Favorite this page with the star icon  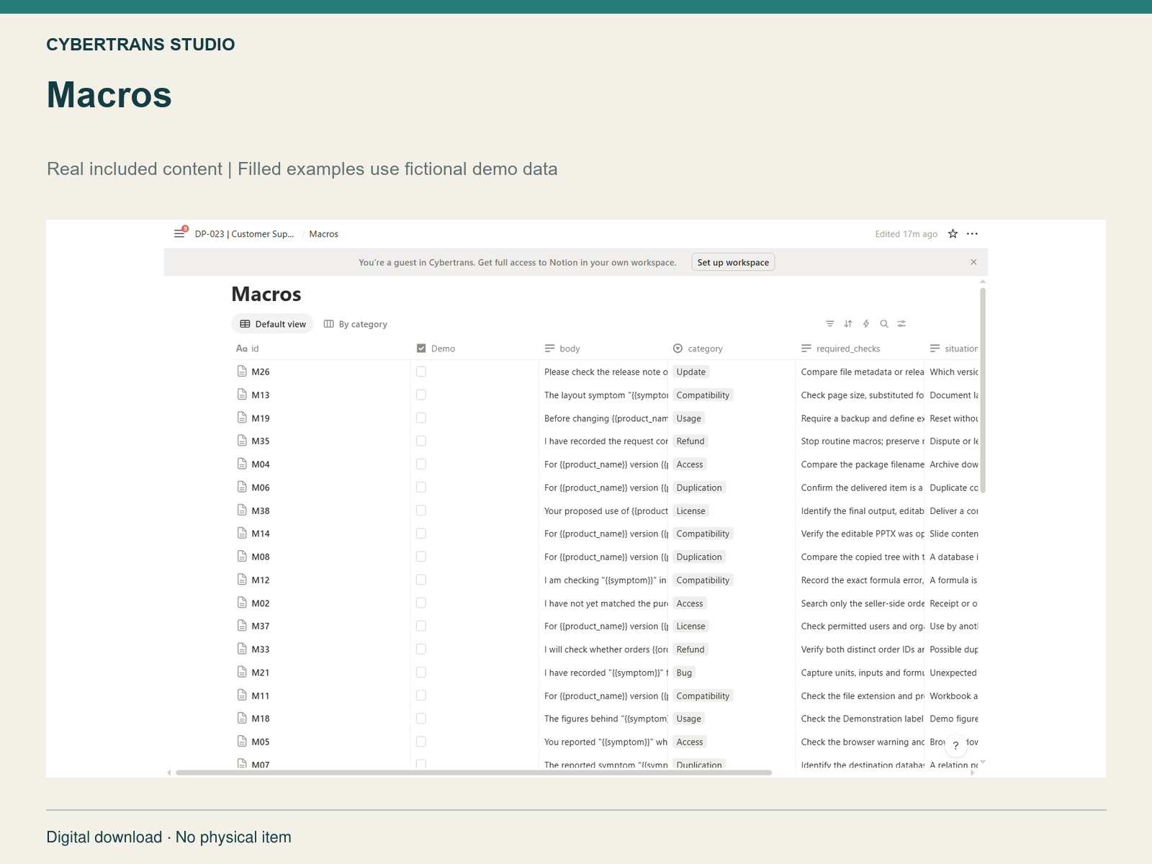(x=953, y=233)
